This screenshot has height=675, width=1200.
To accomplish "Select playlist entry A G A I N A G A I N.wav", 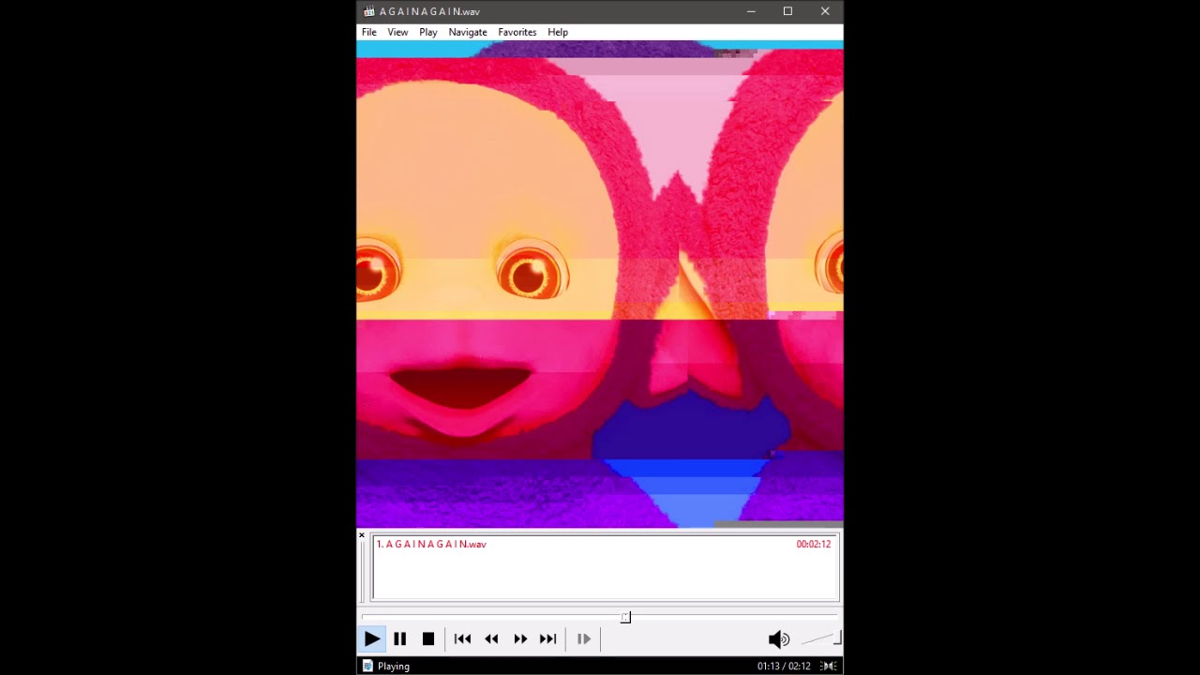I will click(605, 544).
